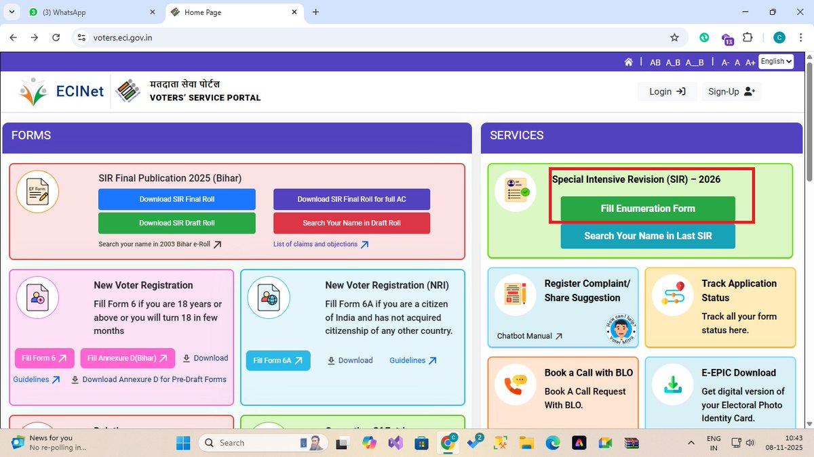Click the Book a Call with BLO phone icon
Image resolution: width=814 pixels, height=457 pixels.
coord(515,384)
